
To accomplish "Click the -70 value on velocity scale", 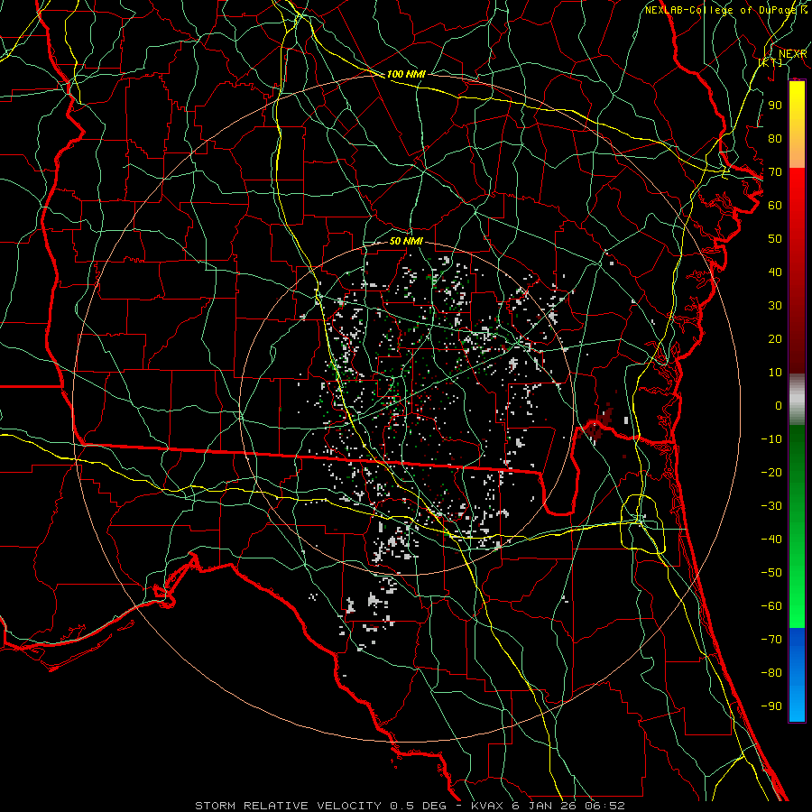I will pyautogui.click(x=771, y=639).
